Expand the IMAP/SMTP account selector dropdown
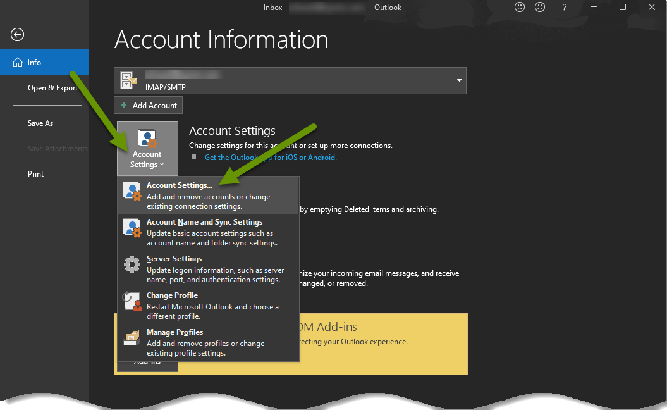The image size is (667, 410). (459, 80)
